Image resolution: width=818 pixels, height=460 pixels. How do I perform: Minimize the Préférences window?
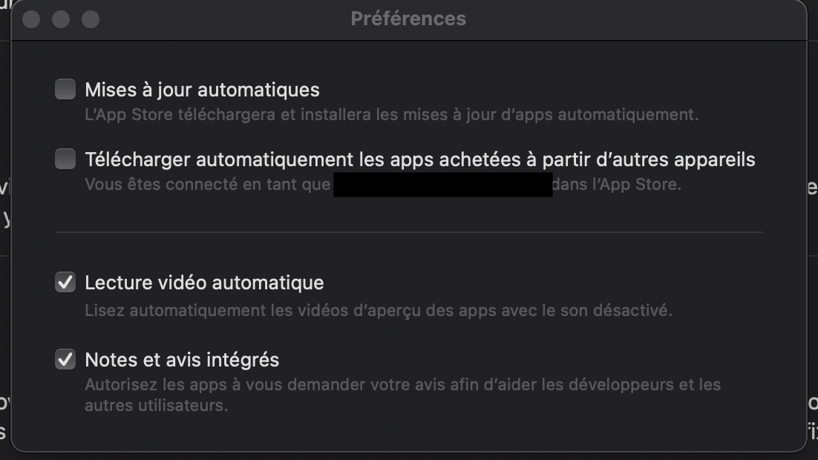coord(61,19)
